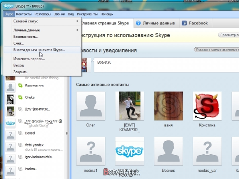The height and width of the screenshot is (179, 239).
Task: Click offline status icon next to [EWT]KR4MP3R_
Action: [20, 109]
